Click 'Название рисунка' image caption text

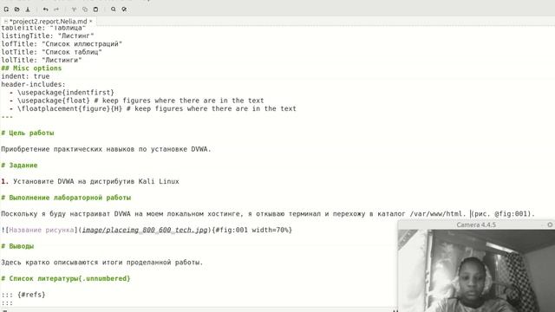point(42,230)
